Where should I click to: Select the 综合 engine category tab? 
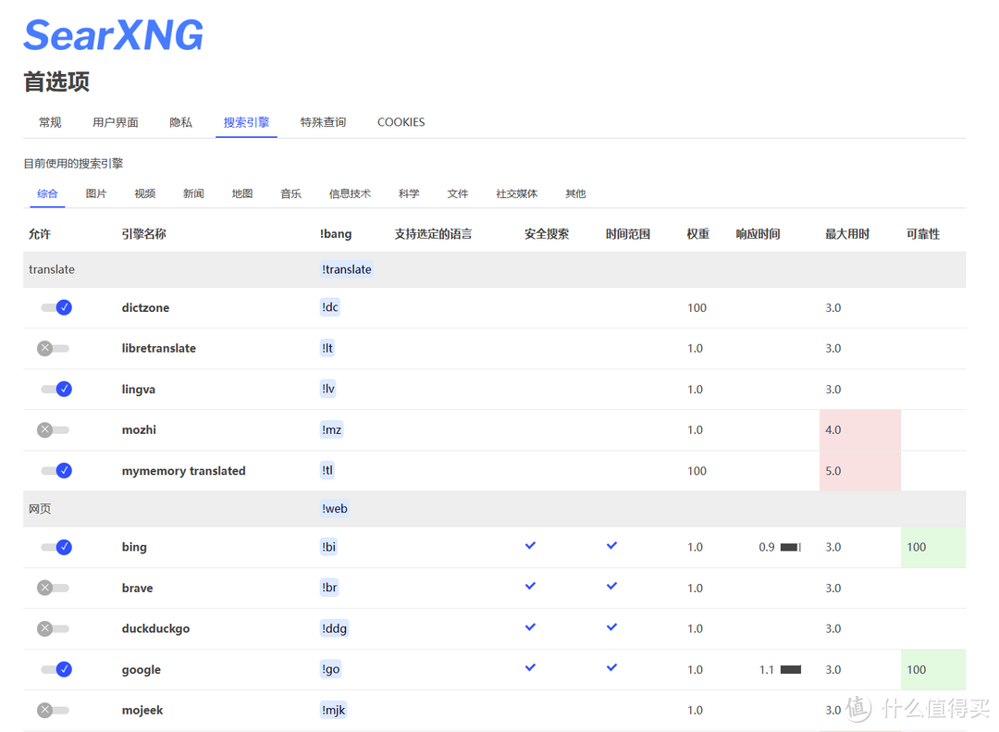pos(47,193)
